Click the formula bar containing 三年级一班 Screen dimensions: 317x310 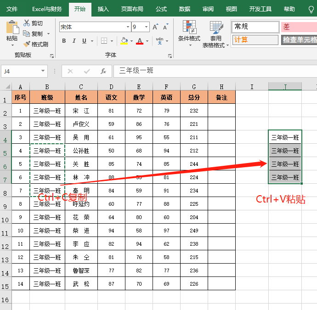coord(215,71)
